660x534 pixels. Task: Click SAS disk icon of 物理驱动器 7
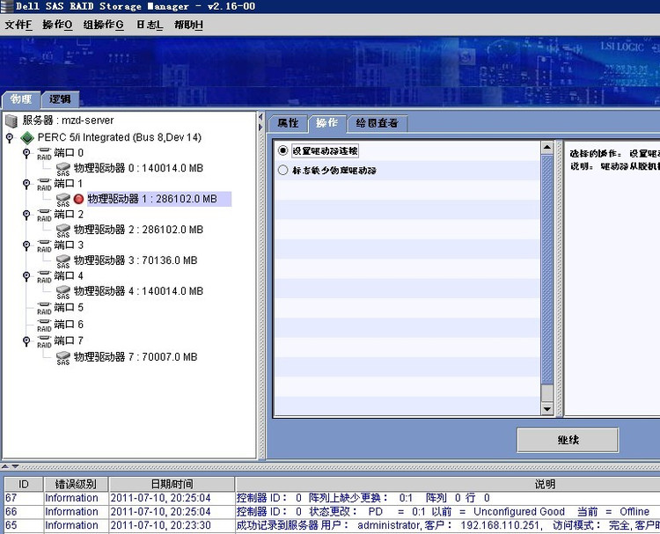point(63,358)
